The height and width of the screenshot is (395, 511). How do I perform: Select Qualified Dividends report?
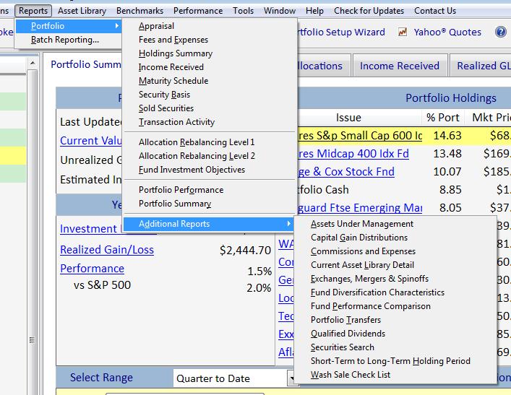point(348,334)
